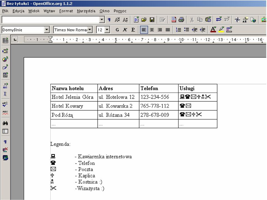This screenshot has height=200, width=267.
Task: Open the Wstaw menu
Action: coord(49,11)
